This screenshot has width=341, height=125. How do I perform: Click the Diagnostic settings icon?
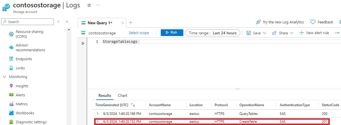(11, 122)
